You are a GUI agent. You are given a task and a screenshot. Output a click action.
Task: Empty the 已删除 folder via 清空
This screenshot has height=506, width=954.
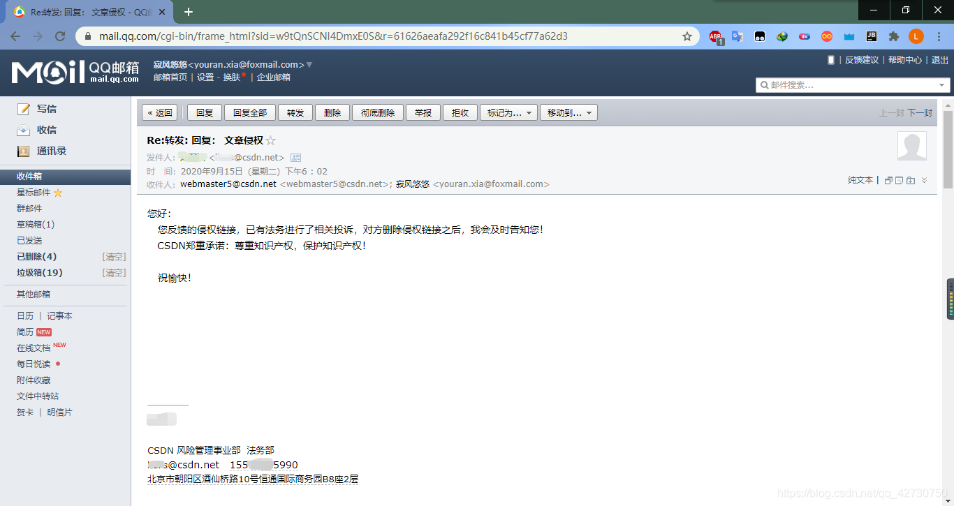(114, 257)
